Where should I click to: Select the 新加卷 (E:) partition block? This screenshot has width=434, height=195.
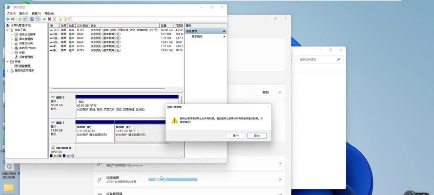click(94, 132)
